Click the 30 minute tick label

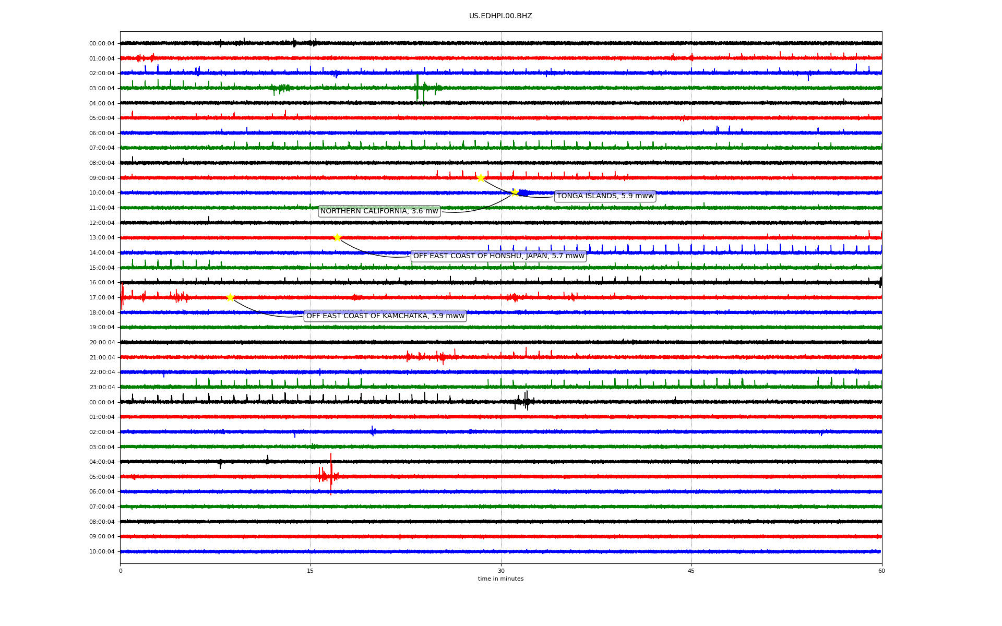(x=501, y=571)
